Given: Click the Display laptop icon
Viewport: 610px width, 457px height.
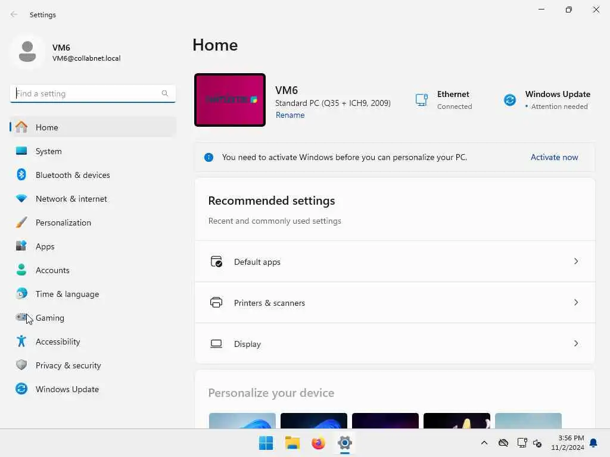Looking at the screenshot, I should 216,343.
